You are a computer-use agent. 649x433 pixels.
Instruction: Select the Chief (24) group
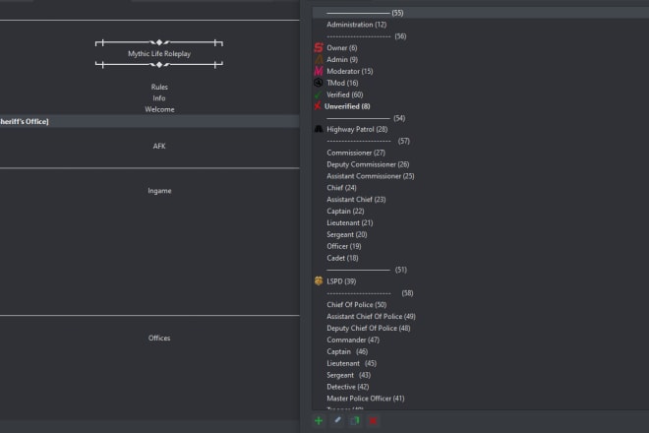pos(341,188)
